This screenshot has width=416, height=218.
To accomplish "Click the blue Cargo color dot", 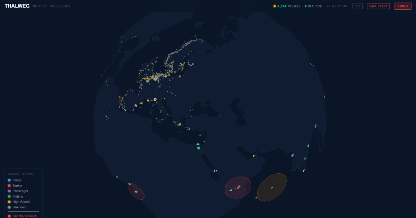I will [x=9, y=180].
